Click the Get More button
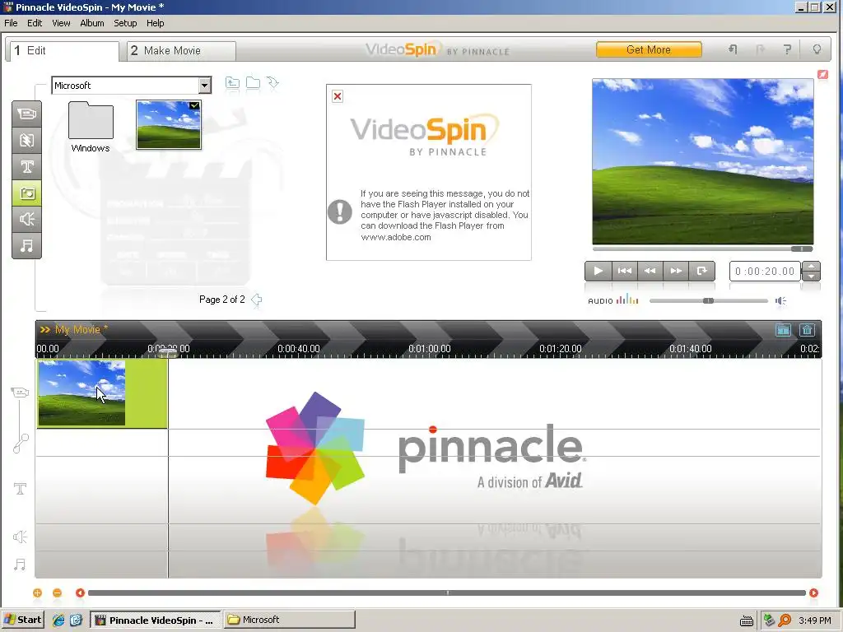 pos(649,49)
